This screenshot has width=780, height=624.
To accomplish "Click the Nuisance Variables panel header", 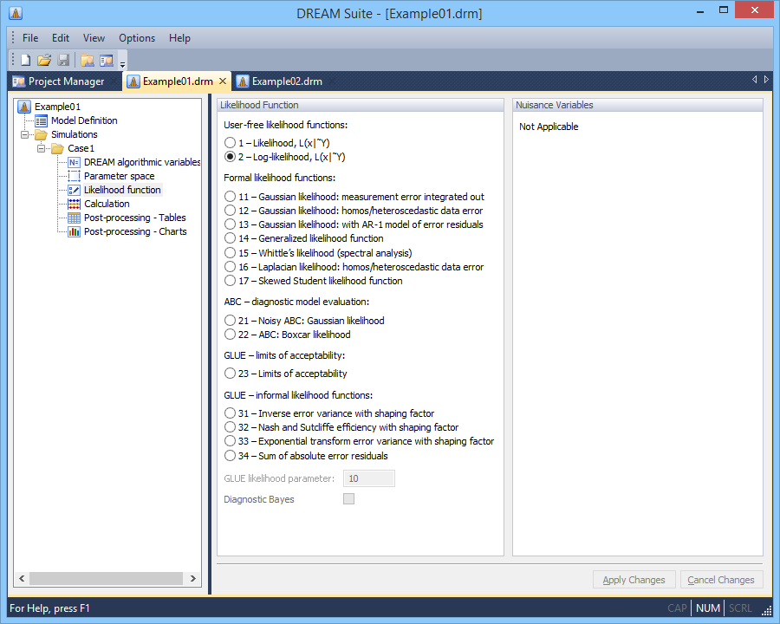I will point(638,105).
